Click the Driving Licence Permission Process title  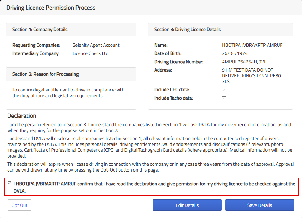click(x=51, y=8)
